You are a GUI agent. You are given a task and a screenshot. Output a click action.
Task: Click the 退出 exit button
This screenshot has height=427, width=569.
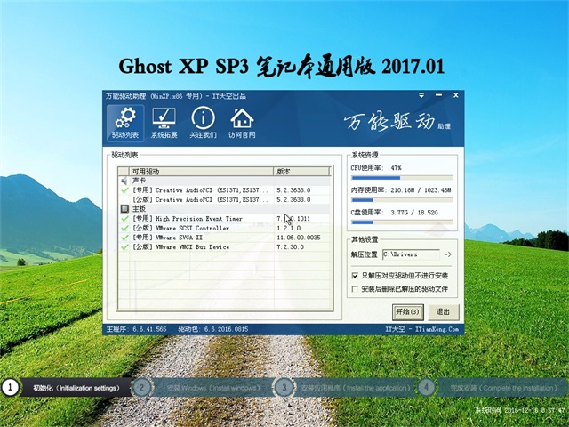[443, 312]
